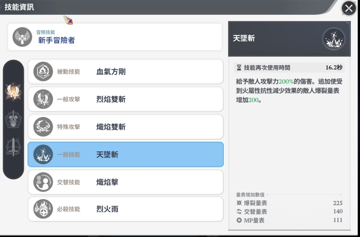This screenshot has width=360, height=237.
Task: Select the 烈焰雙斬 skill name
Action: pos(111,99)
